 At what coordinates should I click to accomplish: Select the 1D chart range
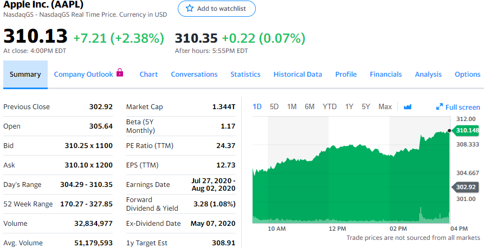click(257, 107)
